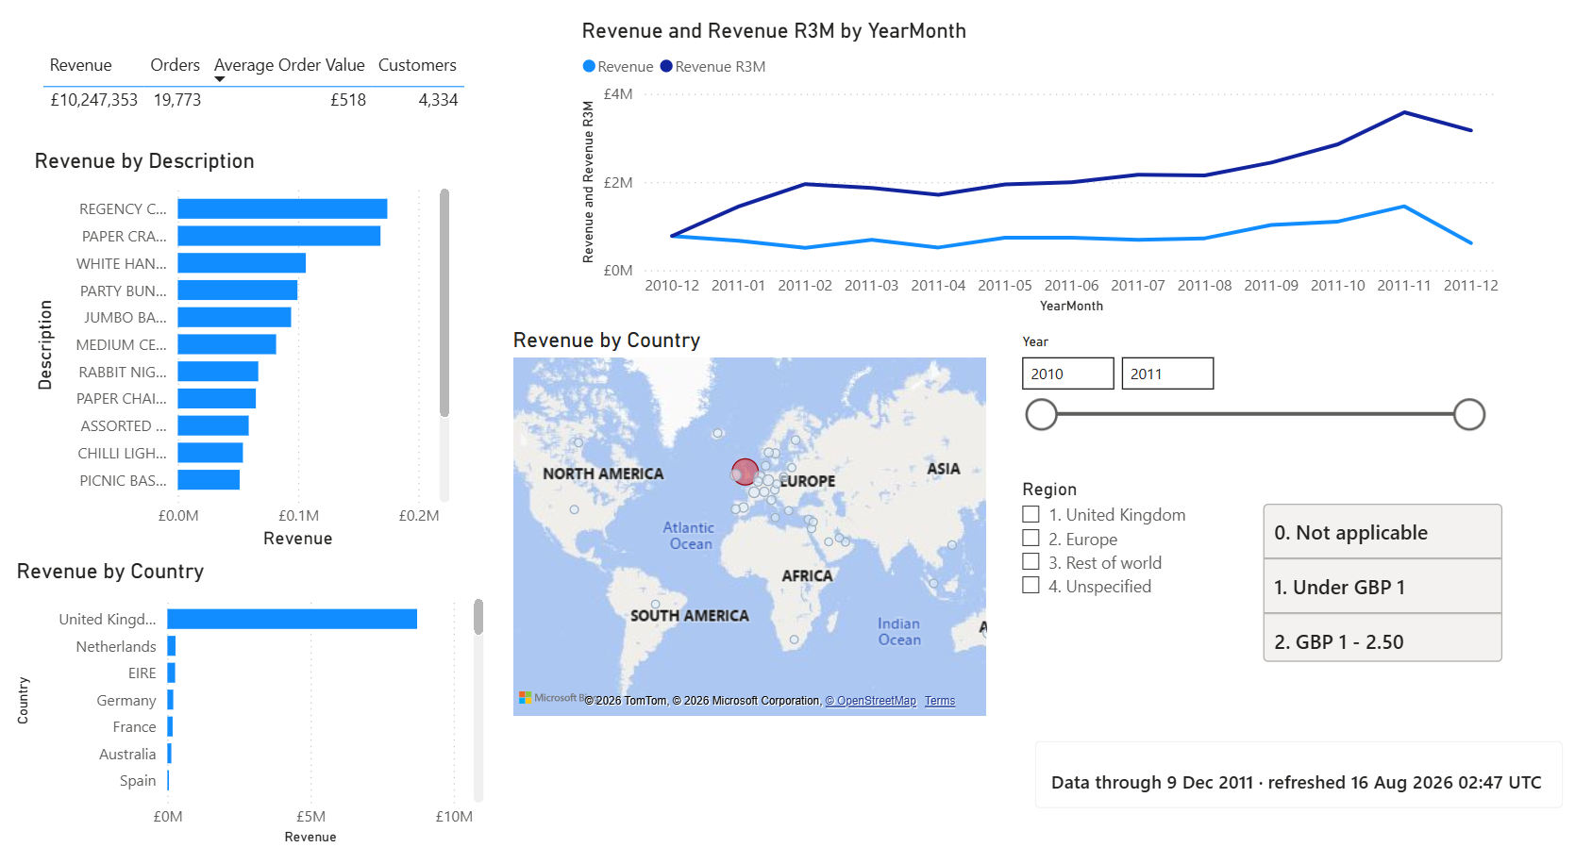Click the Year end input showing 2011
The height and width of the screenshot is (864, 1592).
pos(1167,374)
